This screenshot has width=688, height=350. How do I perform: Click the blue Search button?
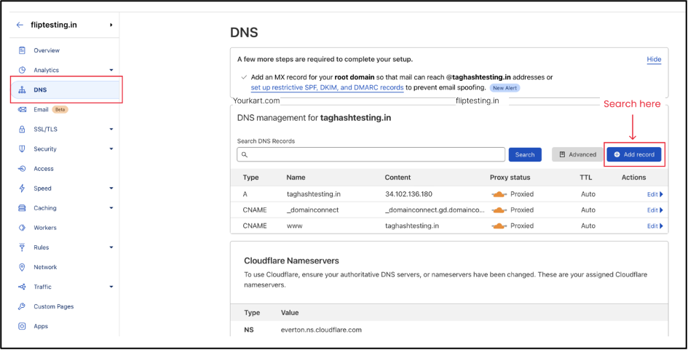(x=525, y=154)
